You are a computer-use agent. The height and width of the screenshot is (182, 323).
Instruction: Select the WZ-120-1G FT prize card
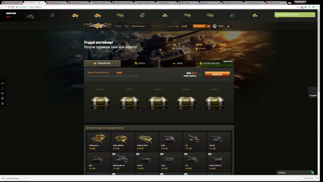click(219, 162)
